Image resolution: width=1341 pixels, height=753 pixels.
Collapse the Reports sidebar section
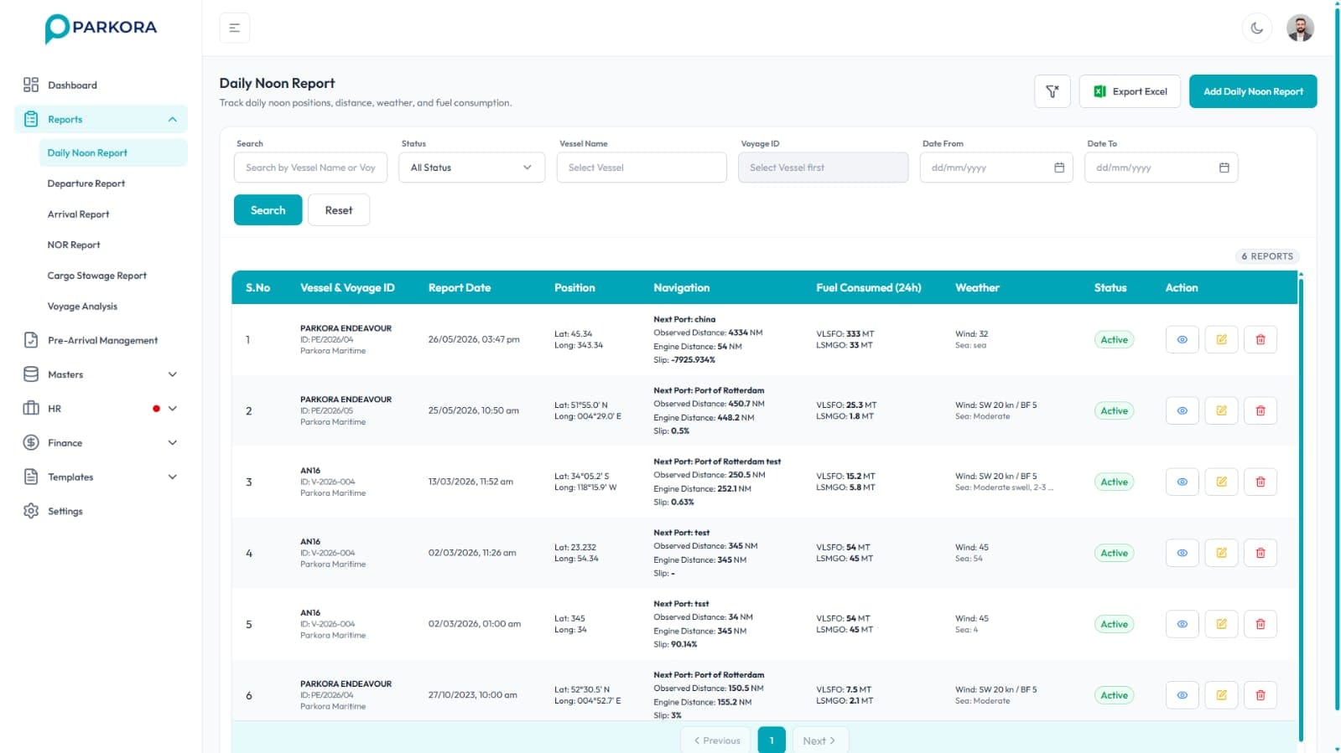pyautogui.click(x=101, y=119)
